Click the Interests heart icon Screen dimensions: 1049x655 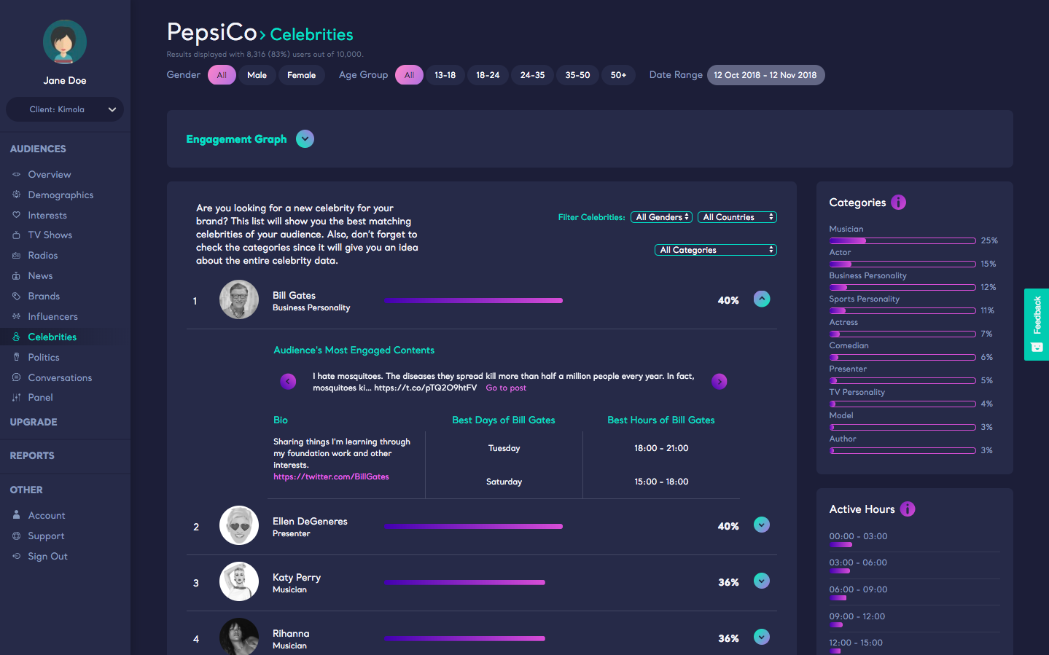coord(16,215)
